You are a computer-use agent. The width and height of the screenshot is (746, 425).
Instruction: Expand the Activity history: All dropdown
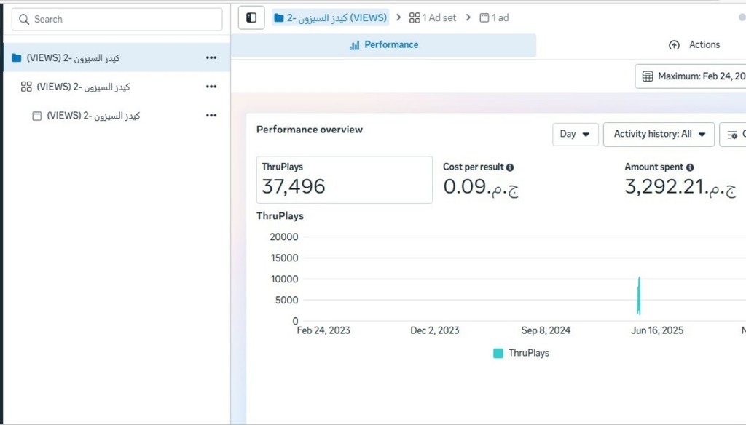pos(659,135)
